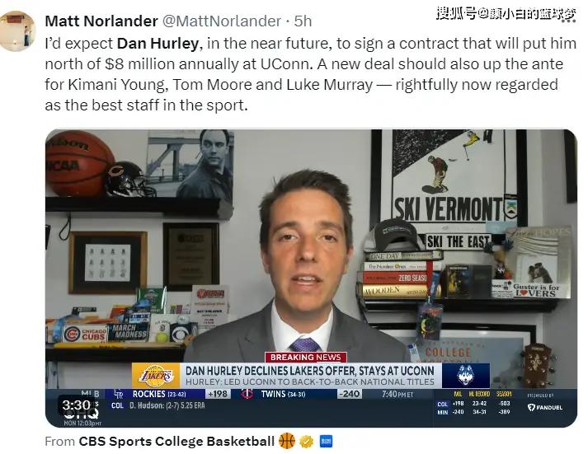Click the Sohu watermark text
The height and width of the screenshot is (454, 588).
click(506, 13)
